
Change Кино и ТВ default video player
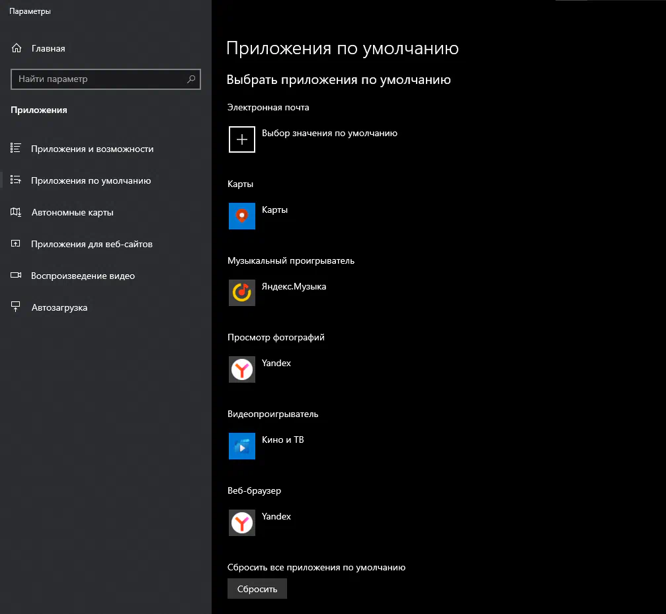coord(282,440)
